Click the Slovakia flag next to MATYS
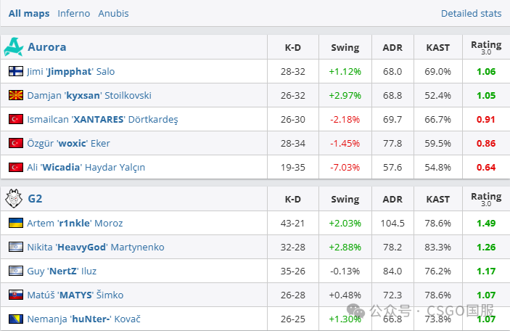510x331 pixels. click(16, 295)
